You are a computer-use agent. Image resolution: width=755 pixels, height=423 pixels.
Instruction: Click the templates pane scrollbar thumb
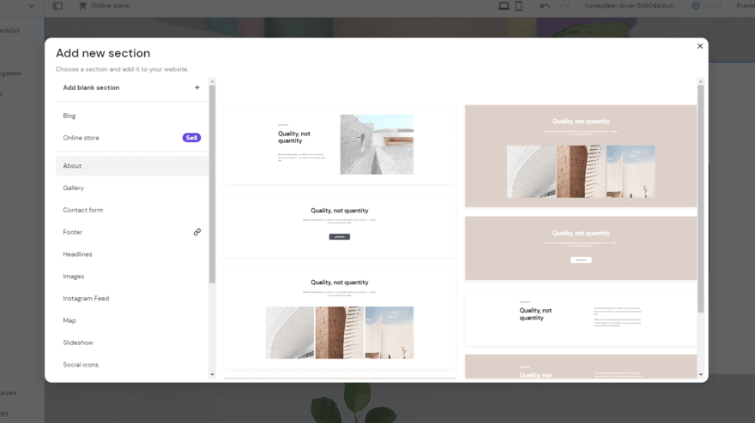click(701, 199)
